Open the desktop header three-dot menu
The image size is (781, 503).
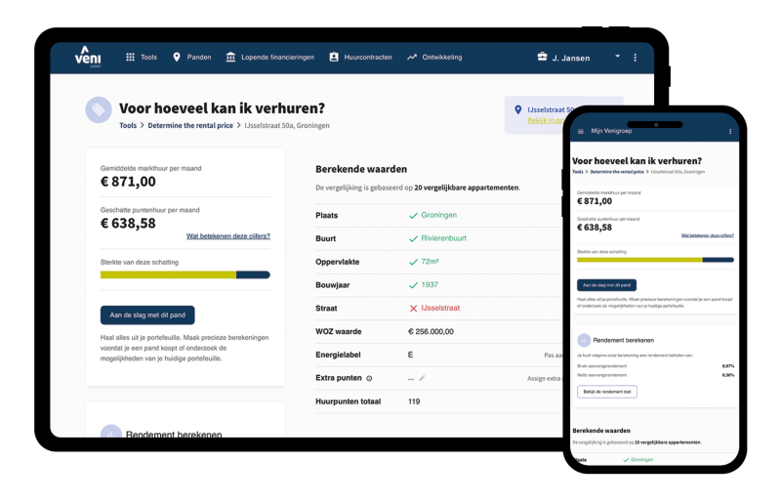[635, 58]
